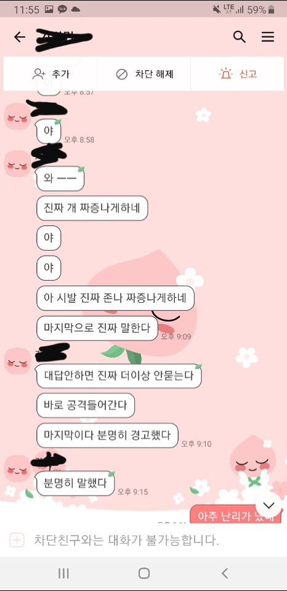Tap the siren report icon
The height and width of the screenshot is (591, 287).
(x=225, y=73)
